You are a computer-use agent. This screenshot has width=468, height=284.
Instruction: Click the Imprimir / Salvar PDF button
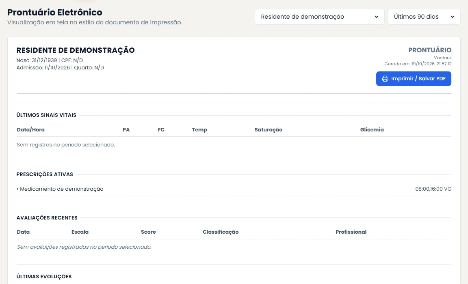[x=414, y=79]
